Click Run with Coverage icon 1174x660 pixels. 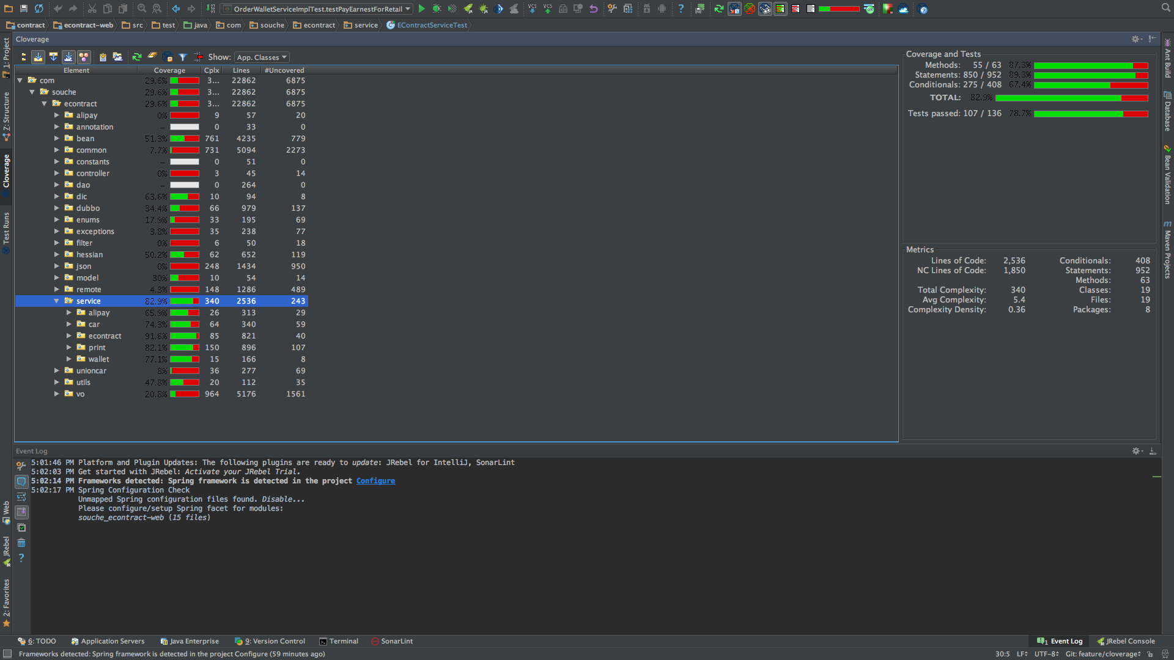click(452, 9)
